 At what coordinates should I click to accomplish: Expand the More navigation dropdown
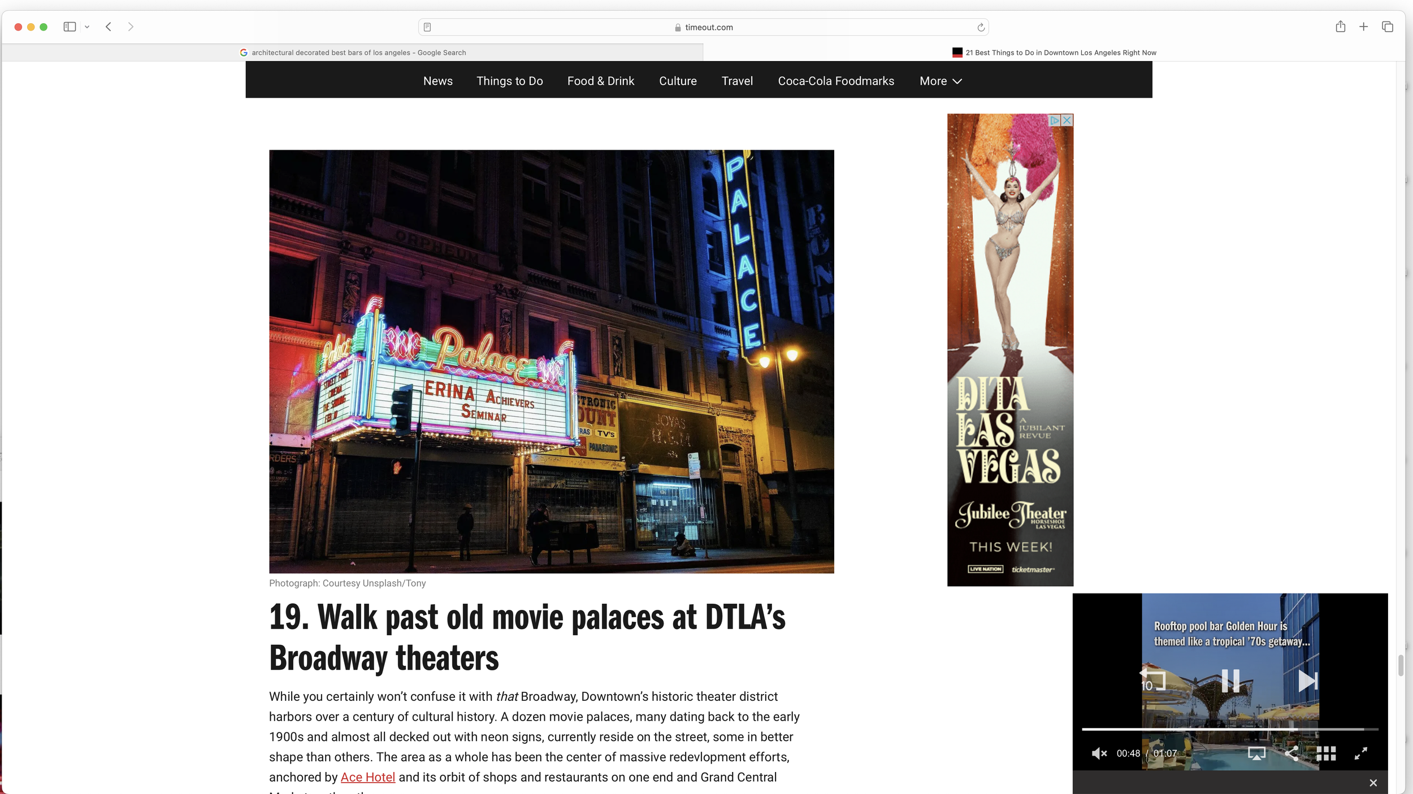(940, 81)
